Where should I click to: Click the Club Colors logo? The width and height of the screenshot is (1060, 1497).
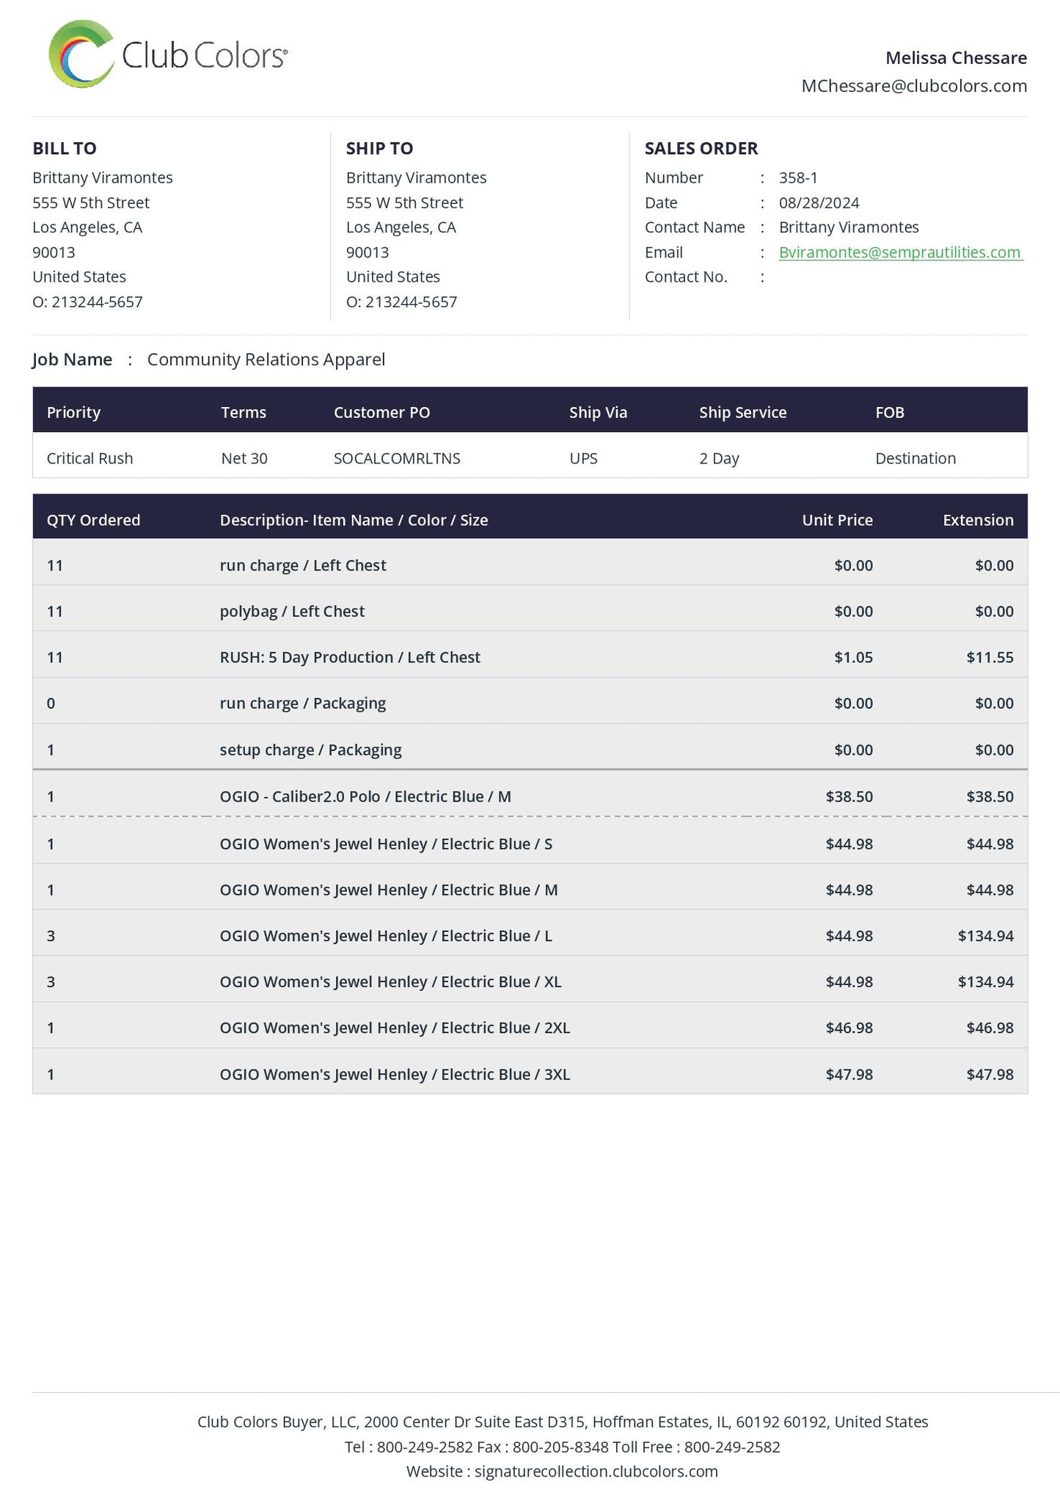click(x=168, y=55)
